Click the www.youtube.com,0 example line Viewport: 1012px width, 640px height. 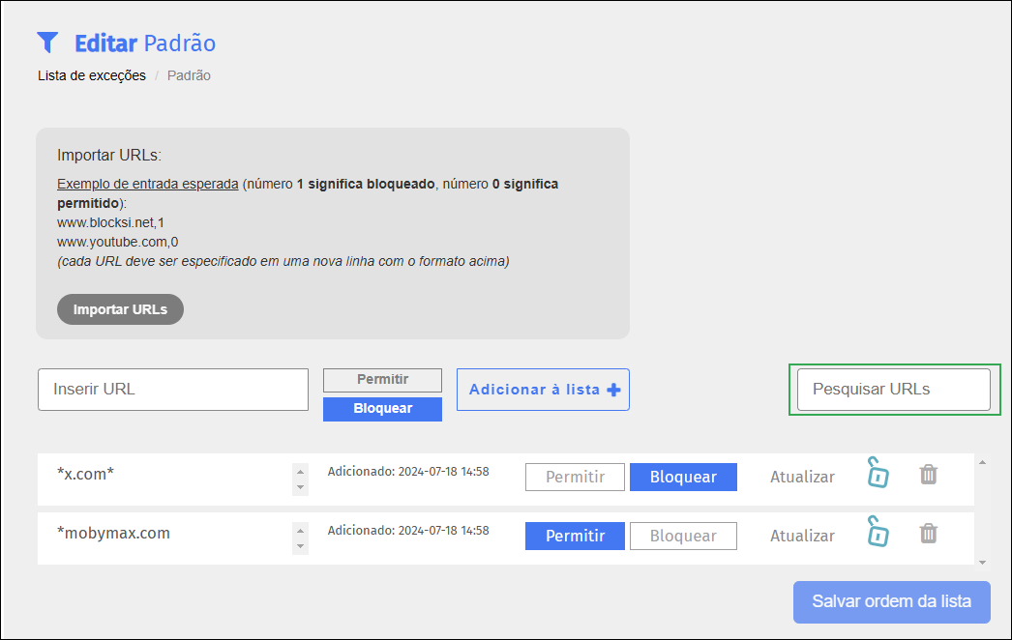click(x=117, y=242)
